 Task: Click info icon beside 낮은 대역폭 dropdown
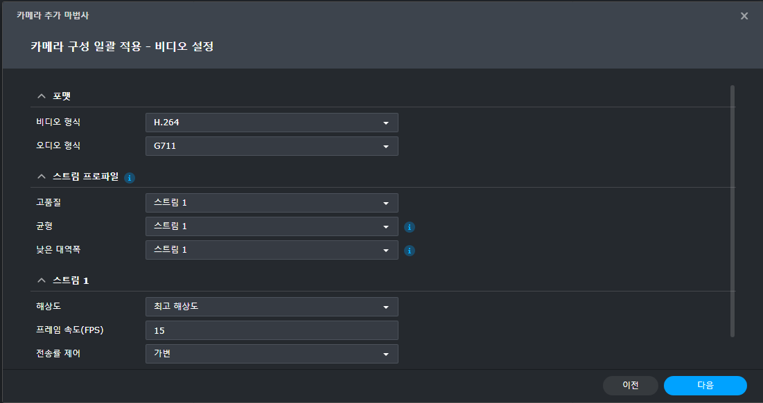point(410,251)
